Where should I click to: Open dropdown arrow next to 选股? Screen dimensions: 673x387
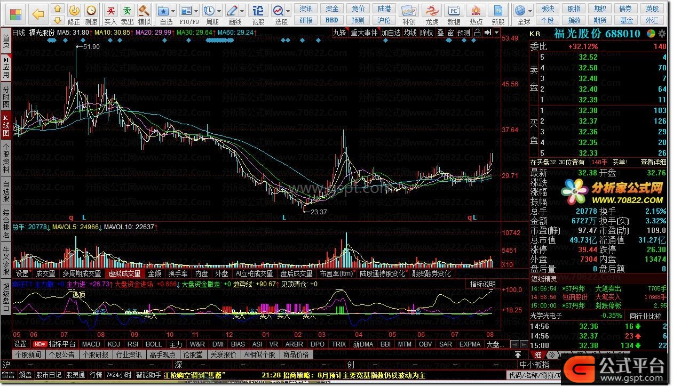pyautogui.click(x=288, y=10)
